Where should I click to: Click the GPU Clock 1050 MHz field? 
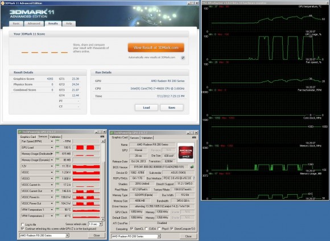[137, 212]
